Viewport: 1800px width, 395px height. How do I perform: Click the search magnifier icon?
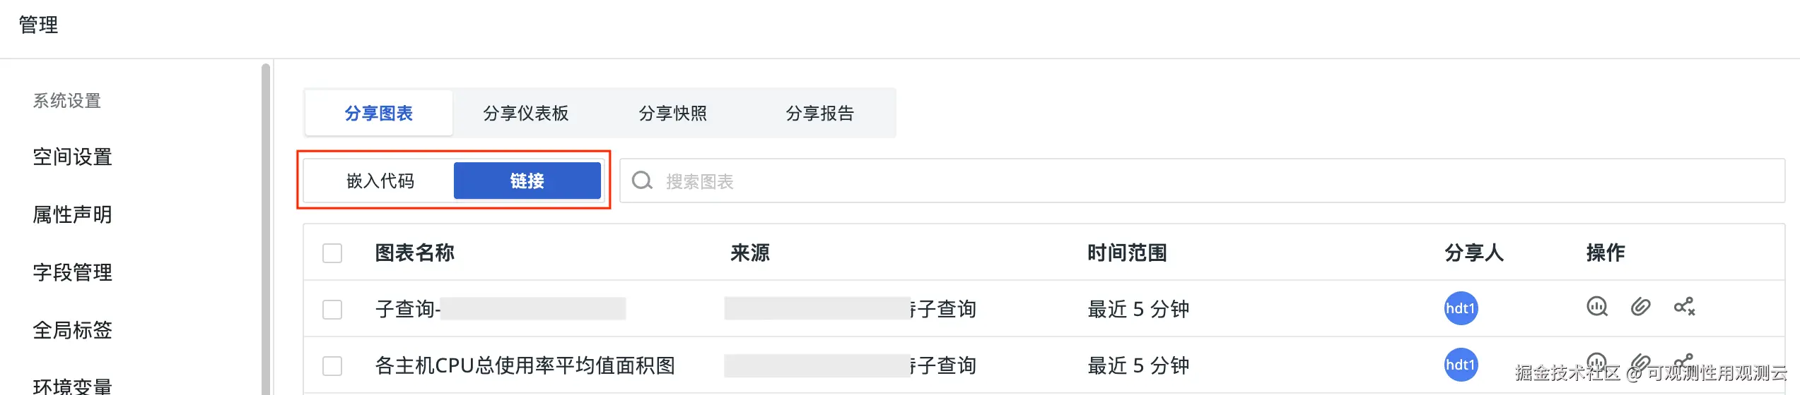[x=642, y=181]
